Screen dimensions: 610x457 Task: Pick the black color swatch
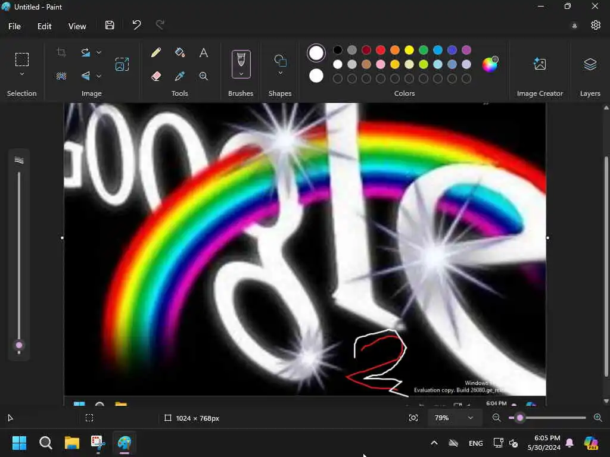pyautogui.click(x=338, y=50)
